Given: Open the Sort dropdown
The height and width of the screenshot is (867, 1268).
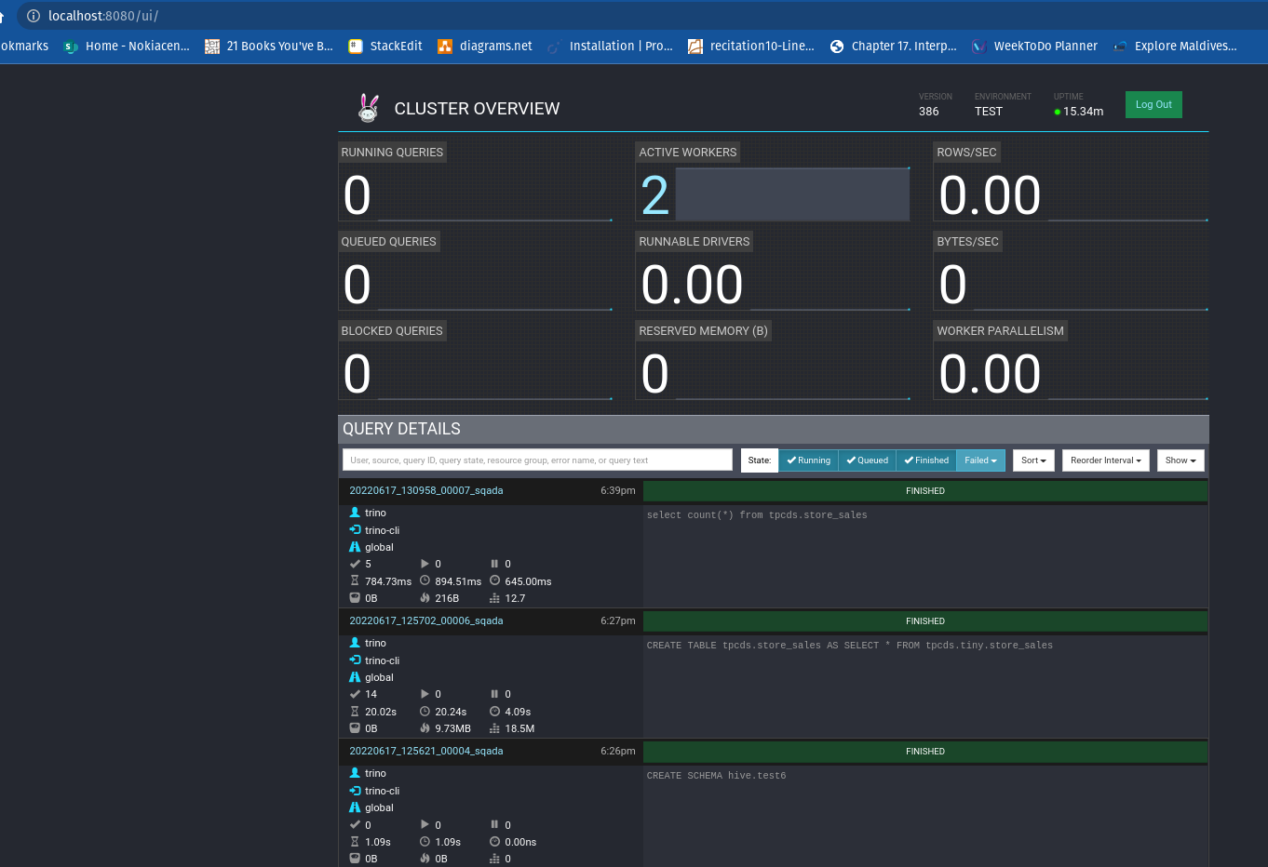Looking at the screenshot, I should click(1033, 460).
